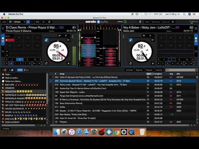
Task: Enable the 4-beat auto loop on left deck
Action: click(x=19, y=60)
